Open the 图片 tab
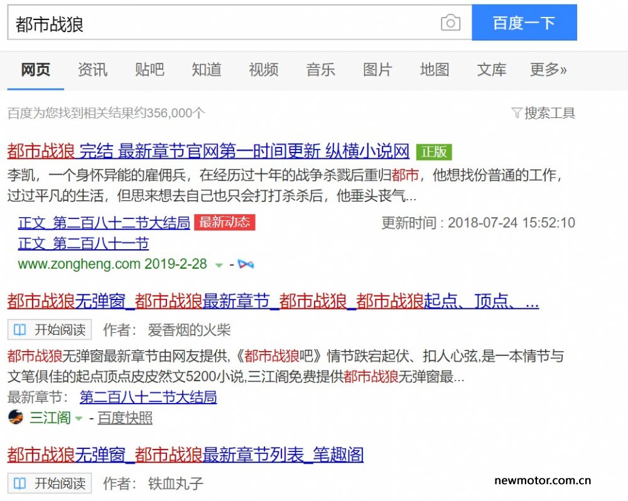628x501 pixels. point(377,70)
